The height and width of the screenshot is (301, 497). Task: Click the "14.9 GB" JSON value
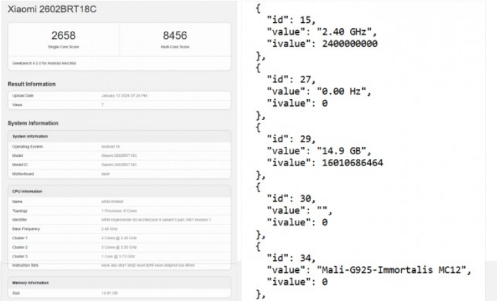click(339, 151)
